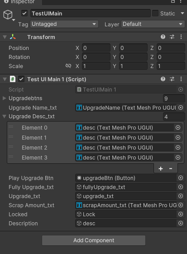Click the Position Y field

coord(133,48)
